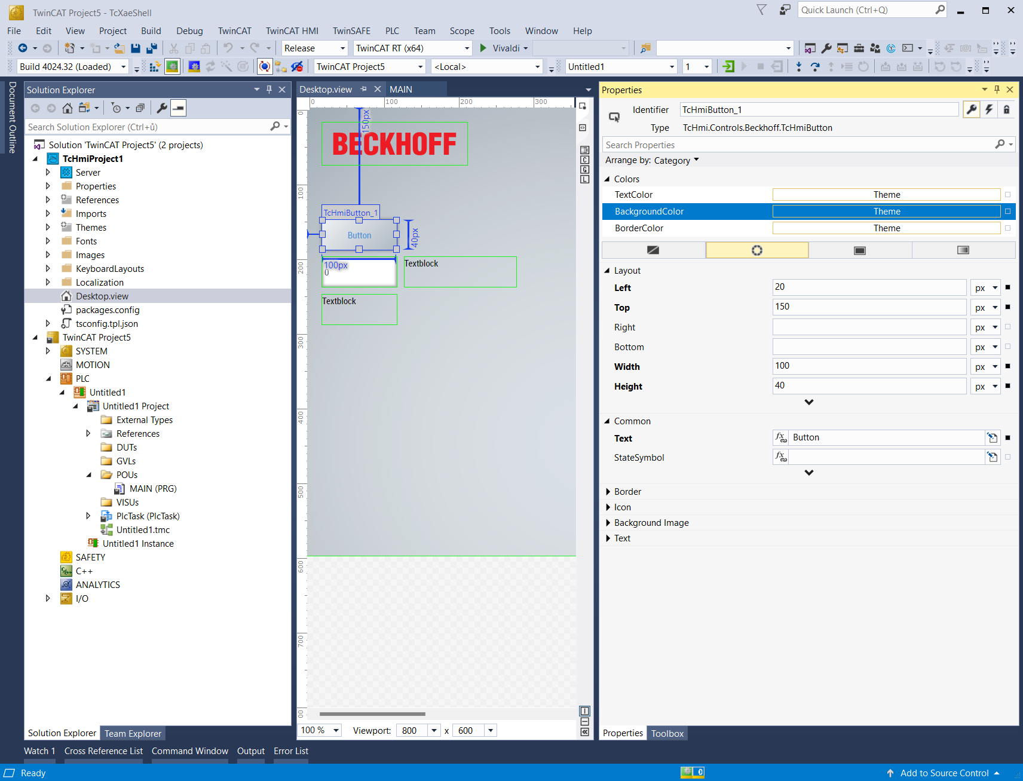Switch to the MAIN editor tab
Image resolution: width=1023 pixels, height=781 pixels.
tap(401, 90)
